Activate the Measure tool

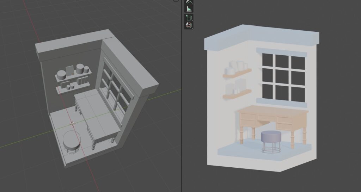pos(189,9)
